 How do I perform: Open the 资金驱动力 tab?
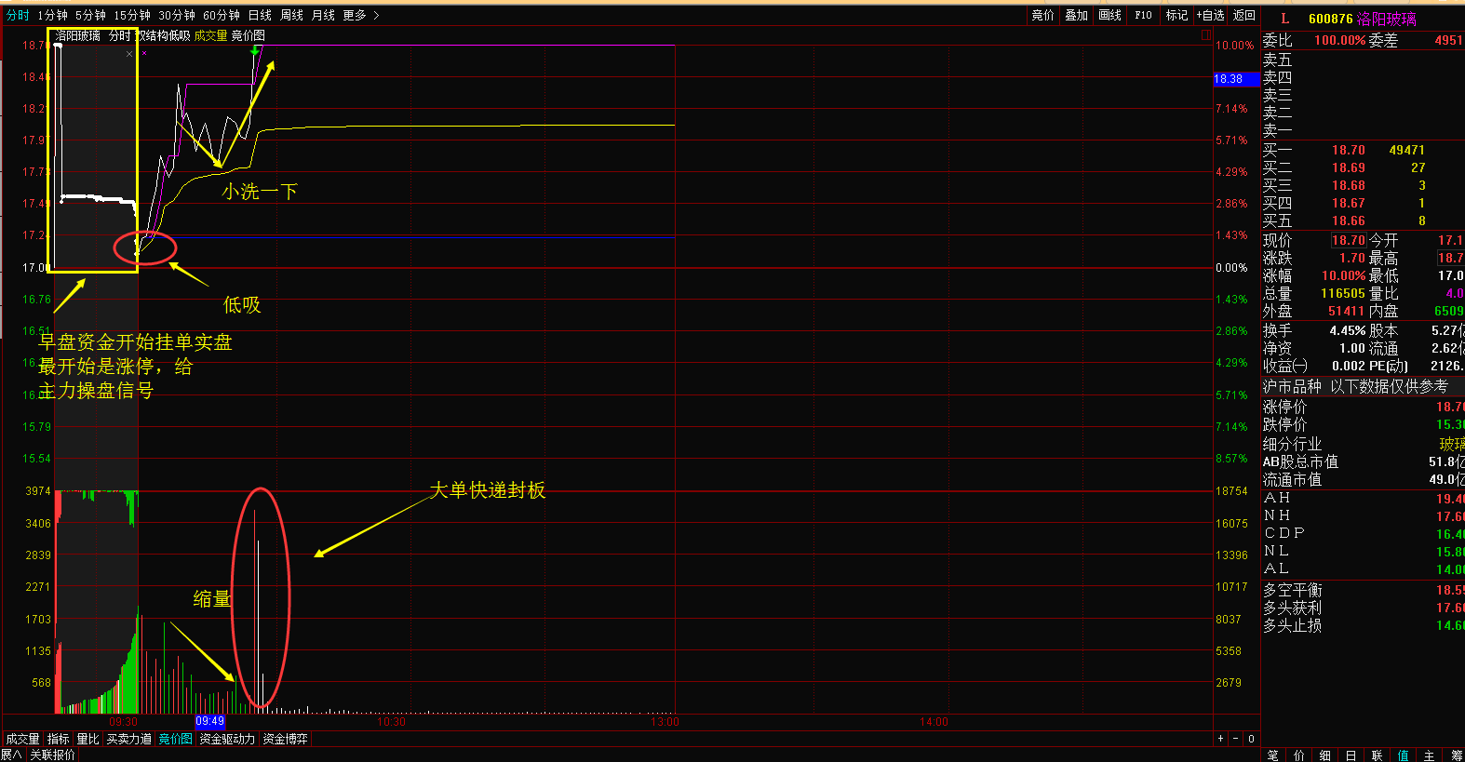click(227, 739)
